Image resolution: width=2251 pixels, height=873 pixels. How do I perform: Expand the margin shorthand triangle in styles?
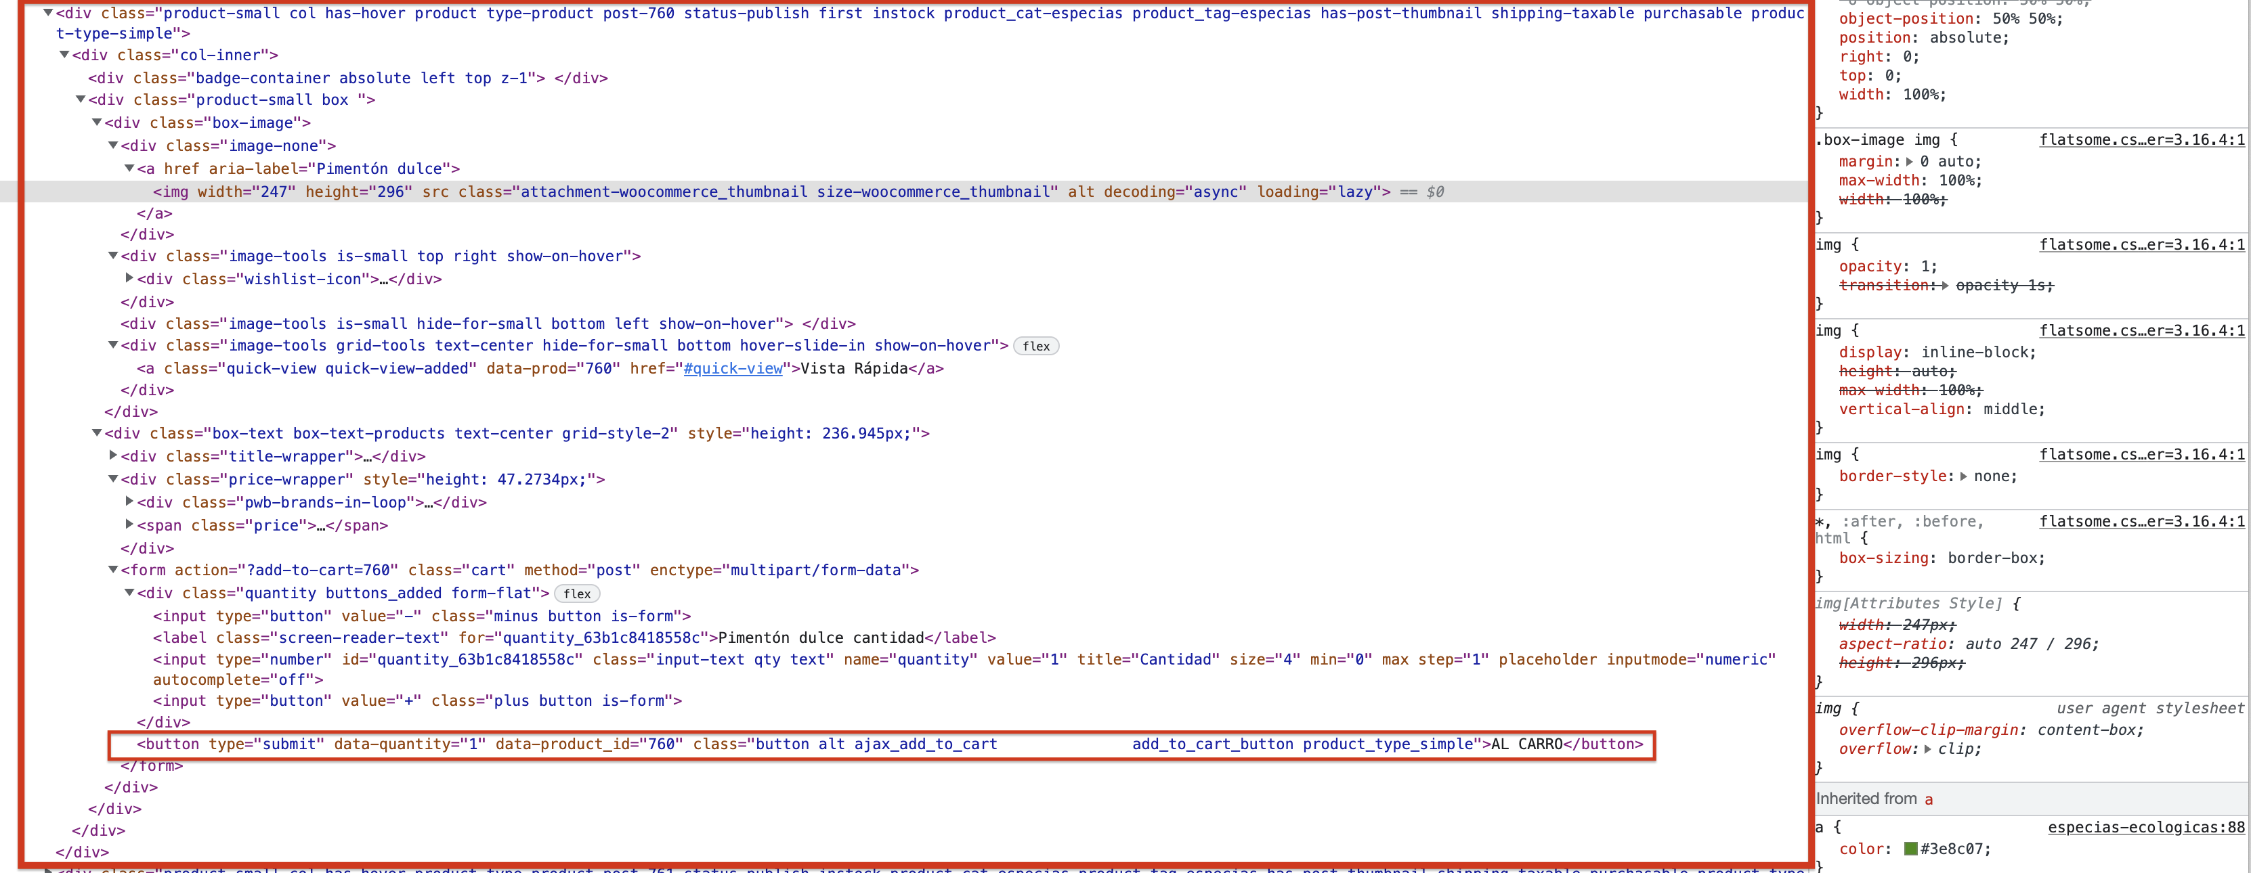(x=1909, y=162)
